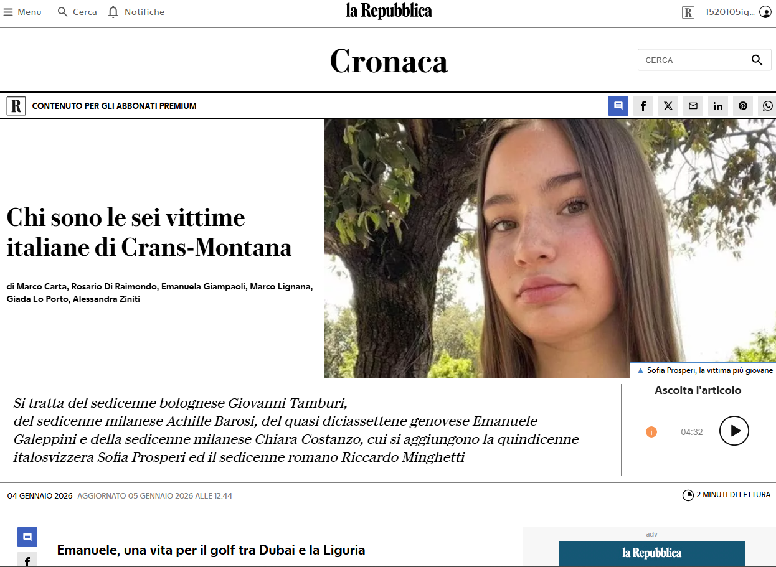The height and width of the screenshot is (567, 776).
Task: Click the la Repubblica advertisement banner
Action: [652, 553]
